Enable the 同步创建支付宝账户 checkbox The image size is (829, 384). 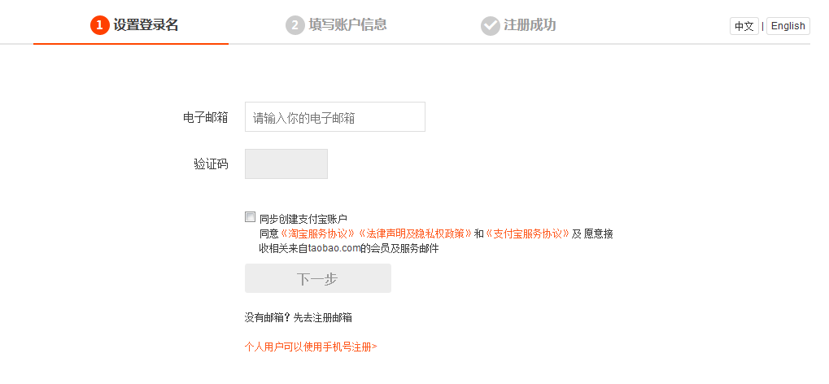251,217
